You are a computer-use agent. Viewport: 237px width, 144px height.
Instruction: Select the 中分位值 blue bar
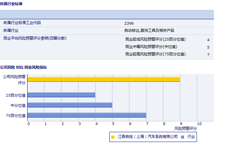click(x=70, y=105)
